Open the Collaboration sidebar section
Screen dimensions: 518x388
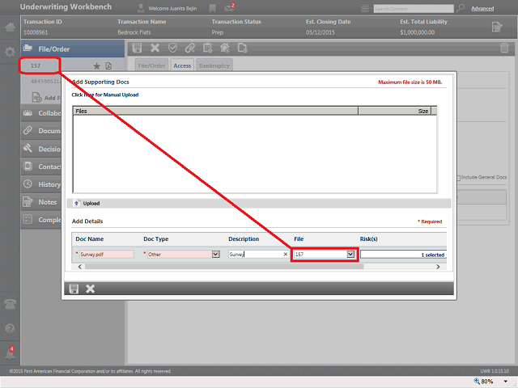point(41,113)
